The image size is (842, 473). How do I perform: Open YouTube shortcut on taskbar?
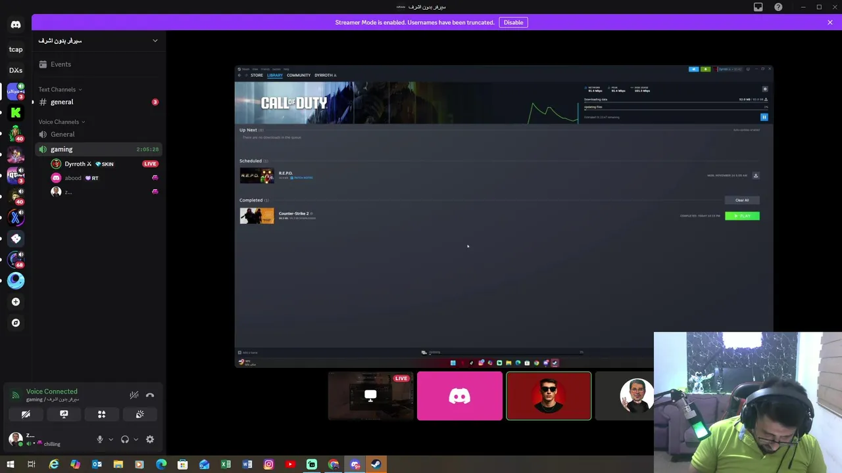(290, 464)
